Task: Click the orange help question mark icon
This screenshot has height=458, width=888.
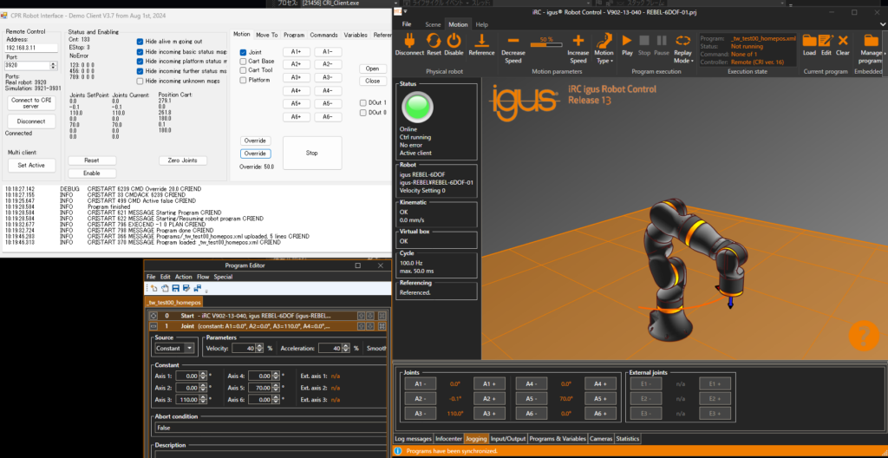Action: pos(863,336)
